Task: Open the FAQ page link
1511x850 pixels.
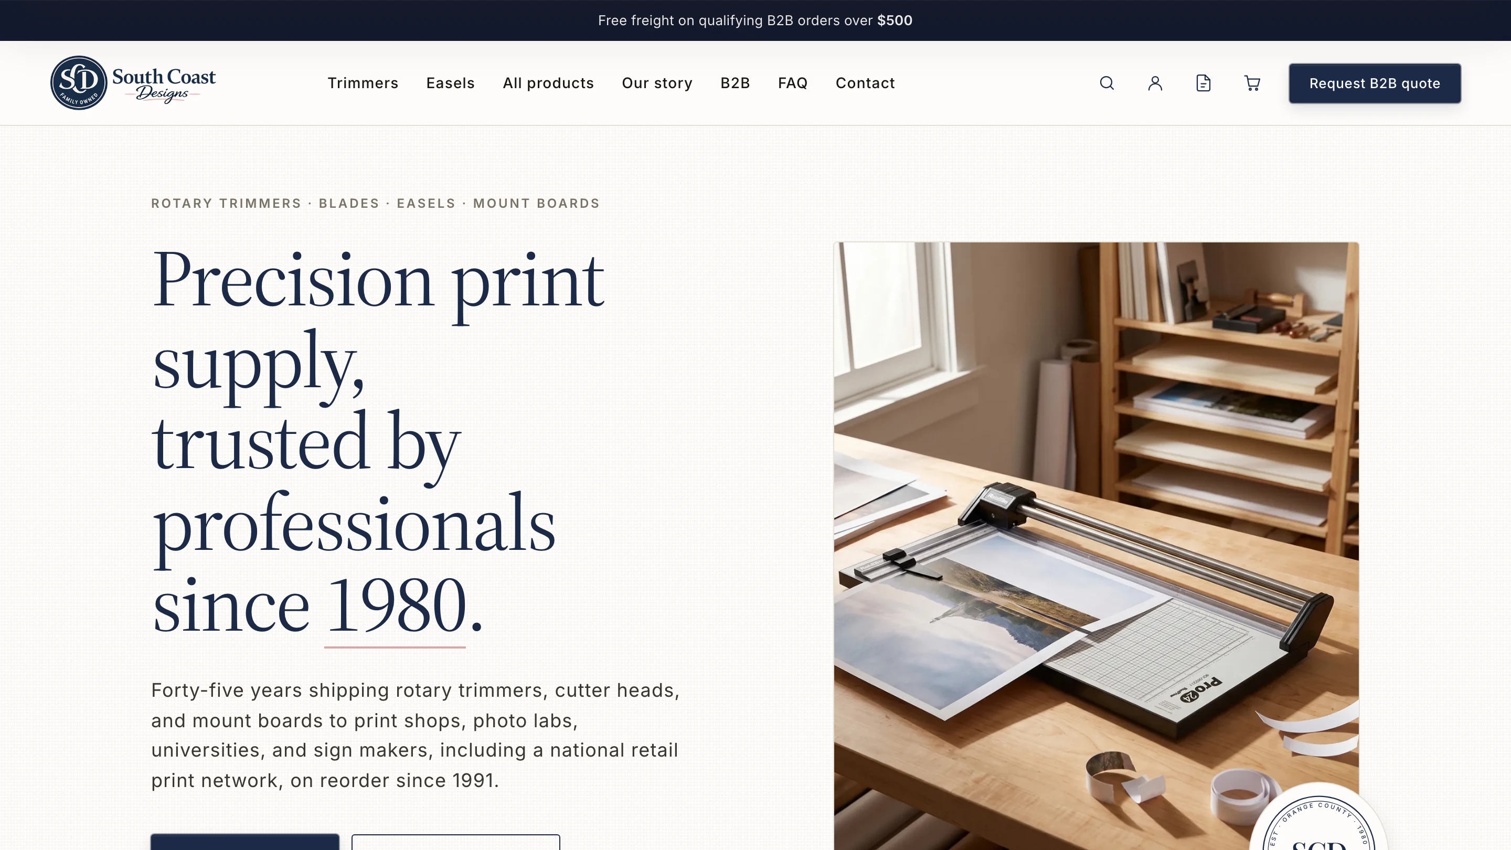Action: (792, 83)
